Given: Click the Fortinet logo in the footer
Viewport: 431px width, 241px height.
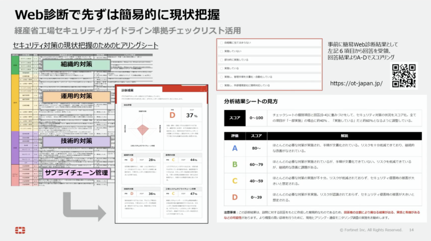Looking at the screenshot, I should click(x=20, y=230).
